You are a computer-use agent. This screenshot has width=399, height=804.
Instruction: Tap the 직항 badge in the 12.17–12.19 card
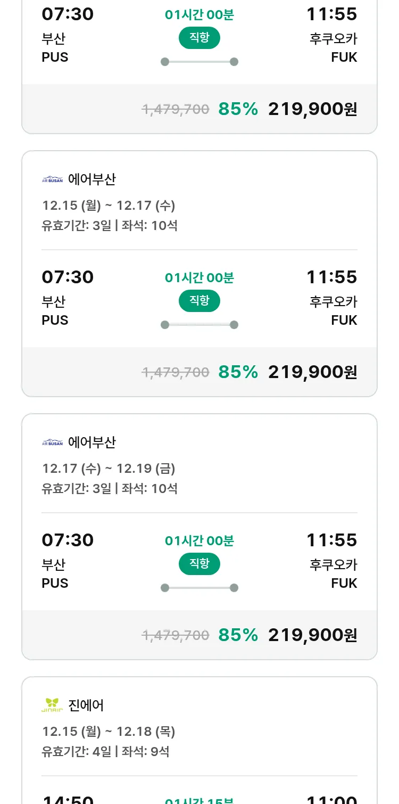click(199, 564)
